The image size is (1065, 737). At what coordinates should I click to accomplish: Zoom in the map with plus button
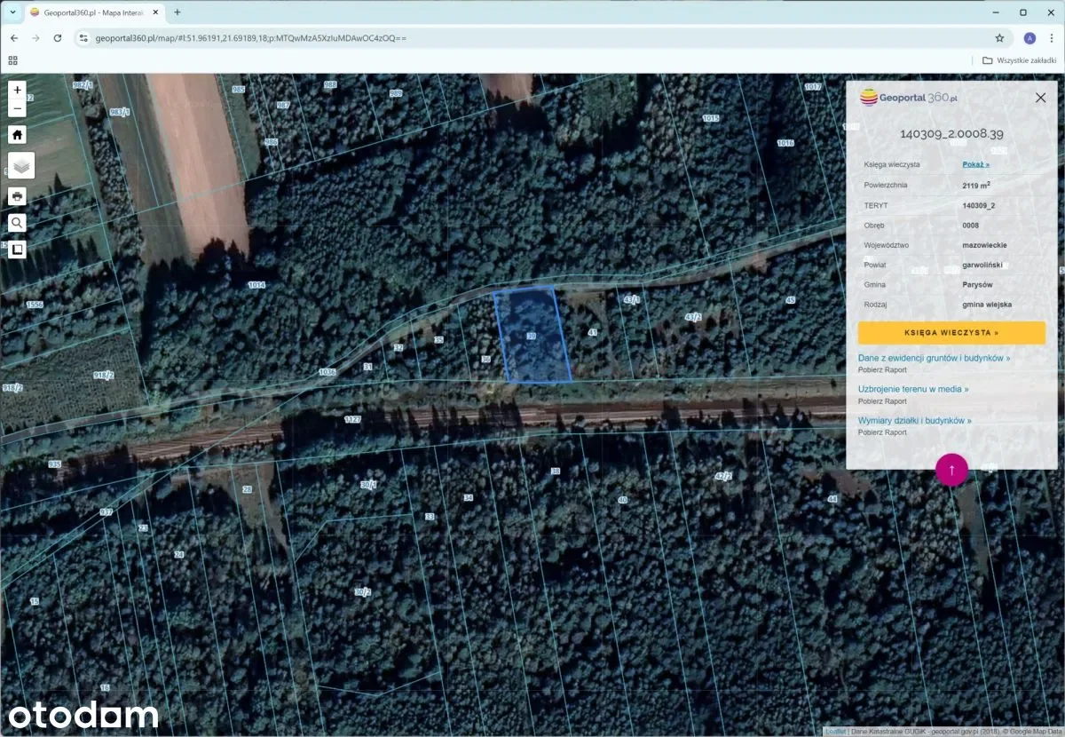pyautogui.click(x=17, y=90)
